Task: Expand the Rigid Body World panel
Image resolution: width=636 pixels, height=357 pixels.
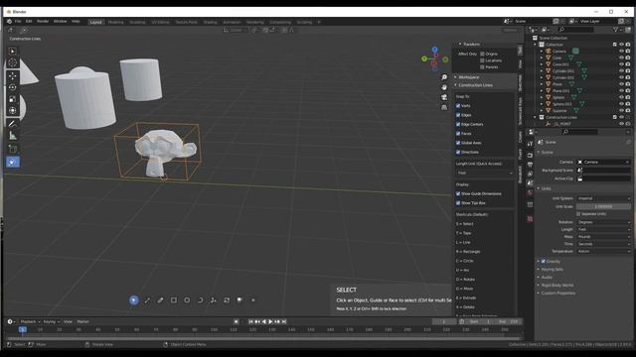Action: [556, 286]
